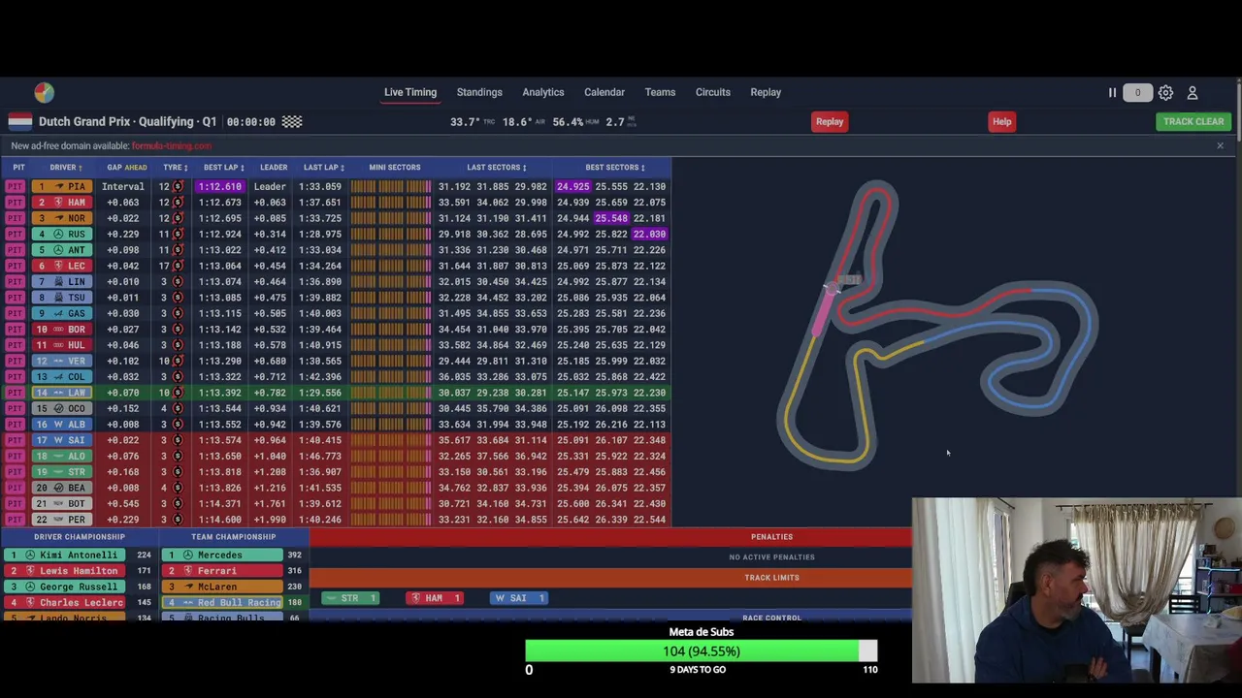Select the highlighted LAW driver tag
The width and height of the screenshot is (1242, 698).
(x=63, y=393)
